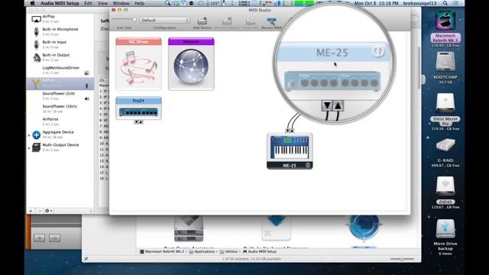This screenshot has width=489, height=275.
Task: Select the highlighted Saffire device row
Action: pos(60,83)
